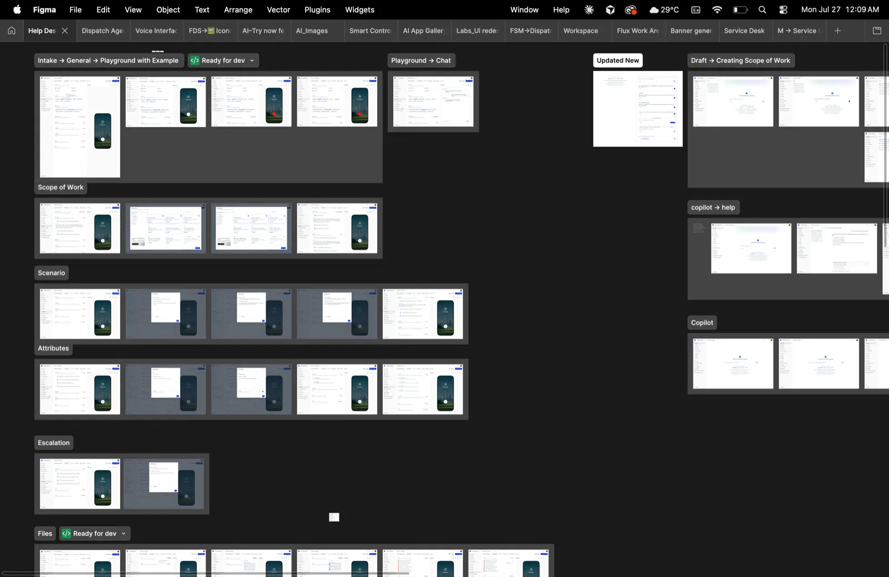Expand Ready for dev dropdown on Intake section
Screen dimensions: 889x577
pyautogui.click(x=252, y=61)
